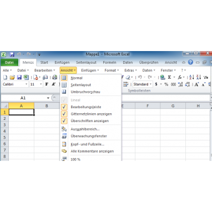Open Excel help via question mark icon

click(x=190, y=62)
